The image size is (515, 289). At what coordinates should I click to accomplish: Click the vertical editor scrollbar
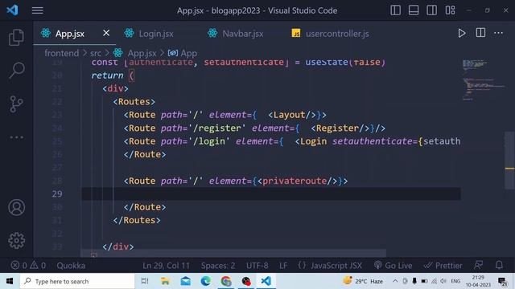tap(509, 161)
